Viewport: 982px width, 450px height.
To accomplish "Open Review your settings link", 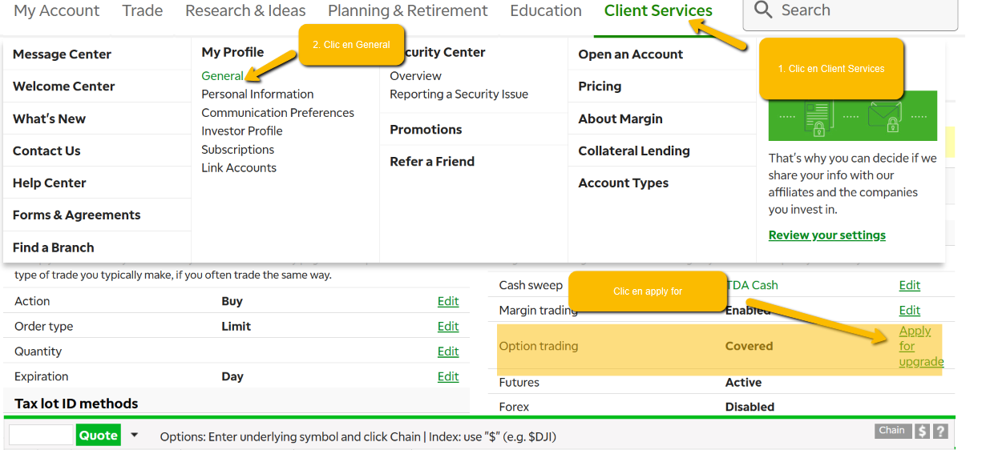I will [826, 235].
